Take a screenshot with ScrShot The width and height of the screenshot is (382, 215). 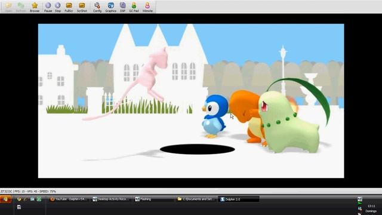82,7
